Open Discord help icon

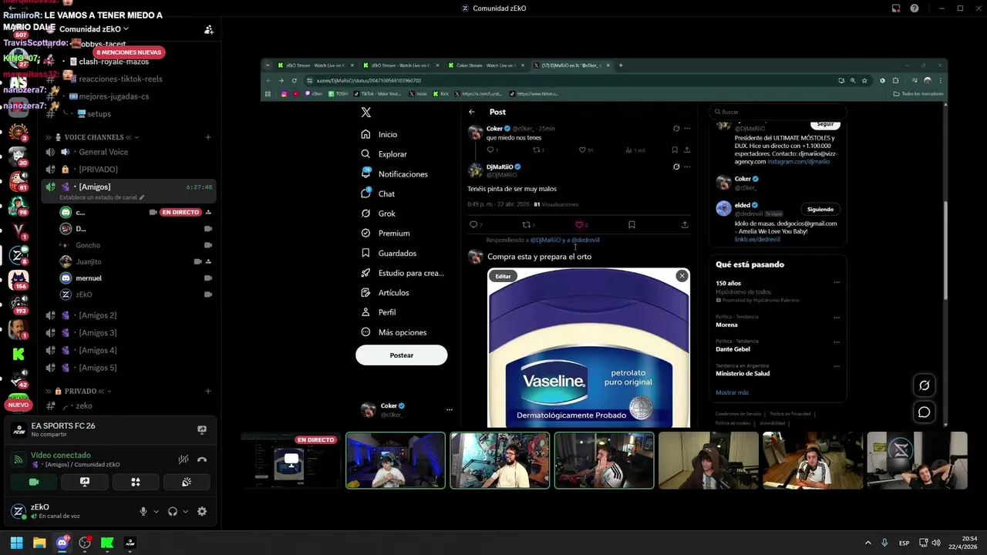click(x=915, y=8)
